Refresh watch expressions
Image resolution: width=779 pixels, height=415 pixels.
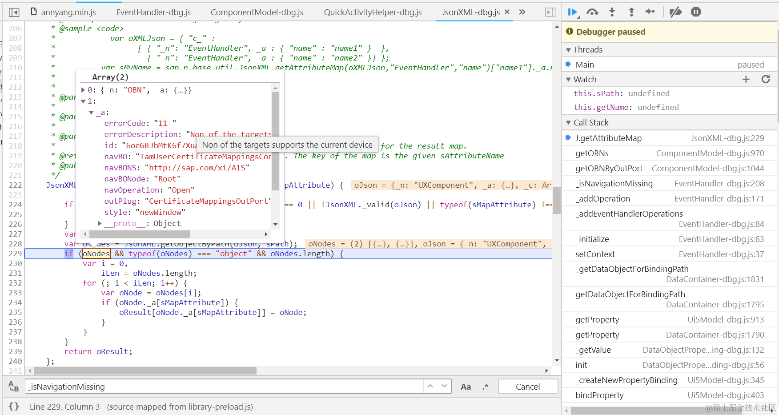(x=766, y=79)
